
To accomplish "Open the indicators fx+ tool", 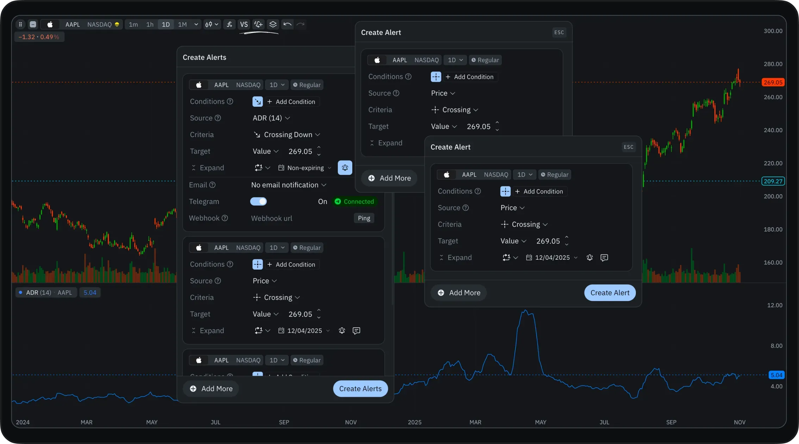I will click(229, 24).
